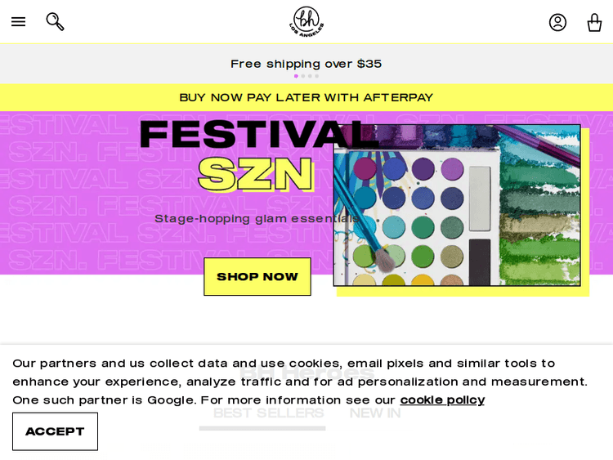
Task: Open the cookie policy link
Action: pyautogui.click(x=442, y=400)
